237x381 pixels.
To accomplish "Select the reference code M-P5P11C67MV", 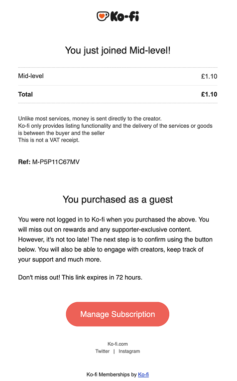I will [x=56, y=162].
